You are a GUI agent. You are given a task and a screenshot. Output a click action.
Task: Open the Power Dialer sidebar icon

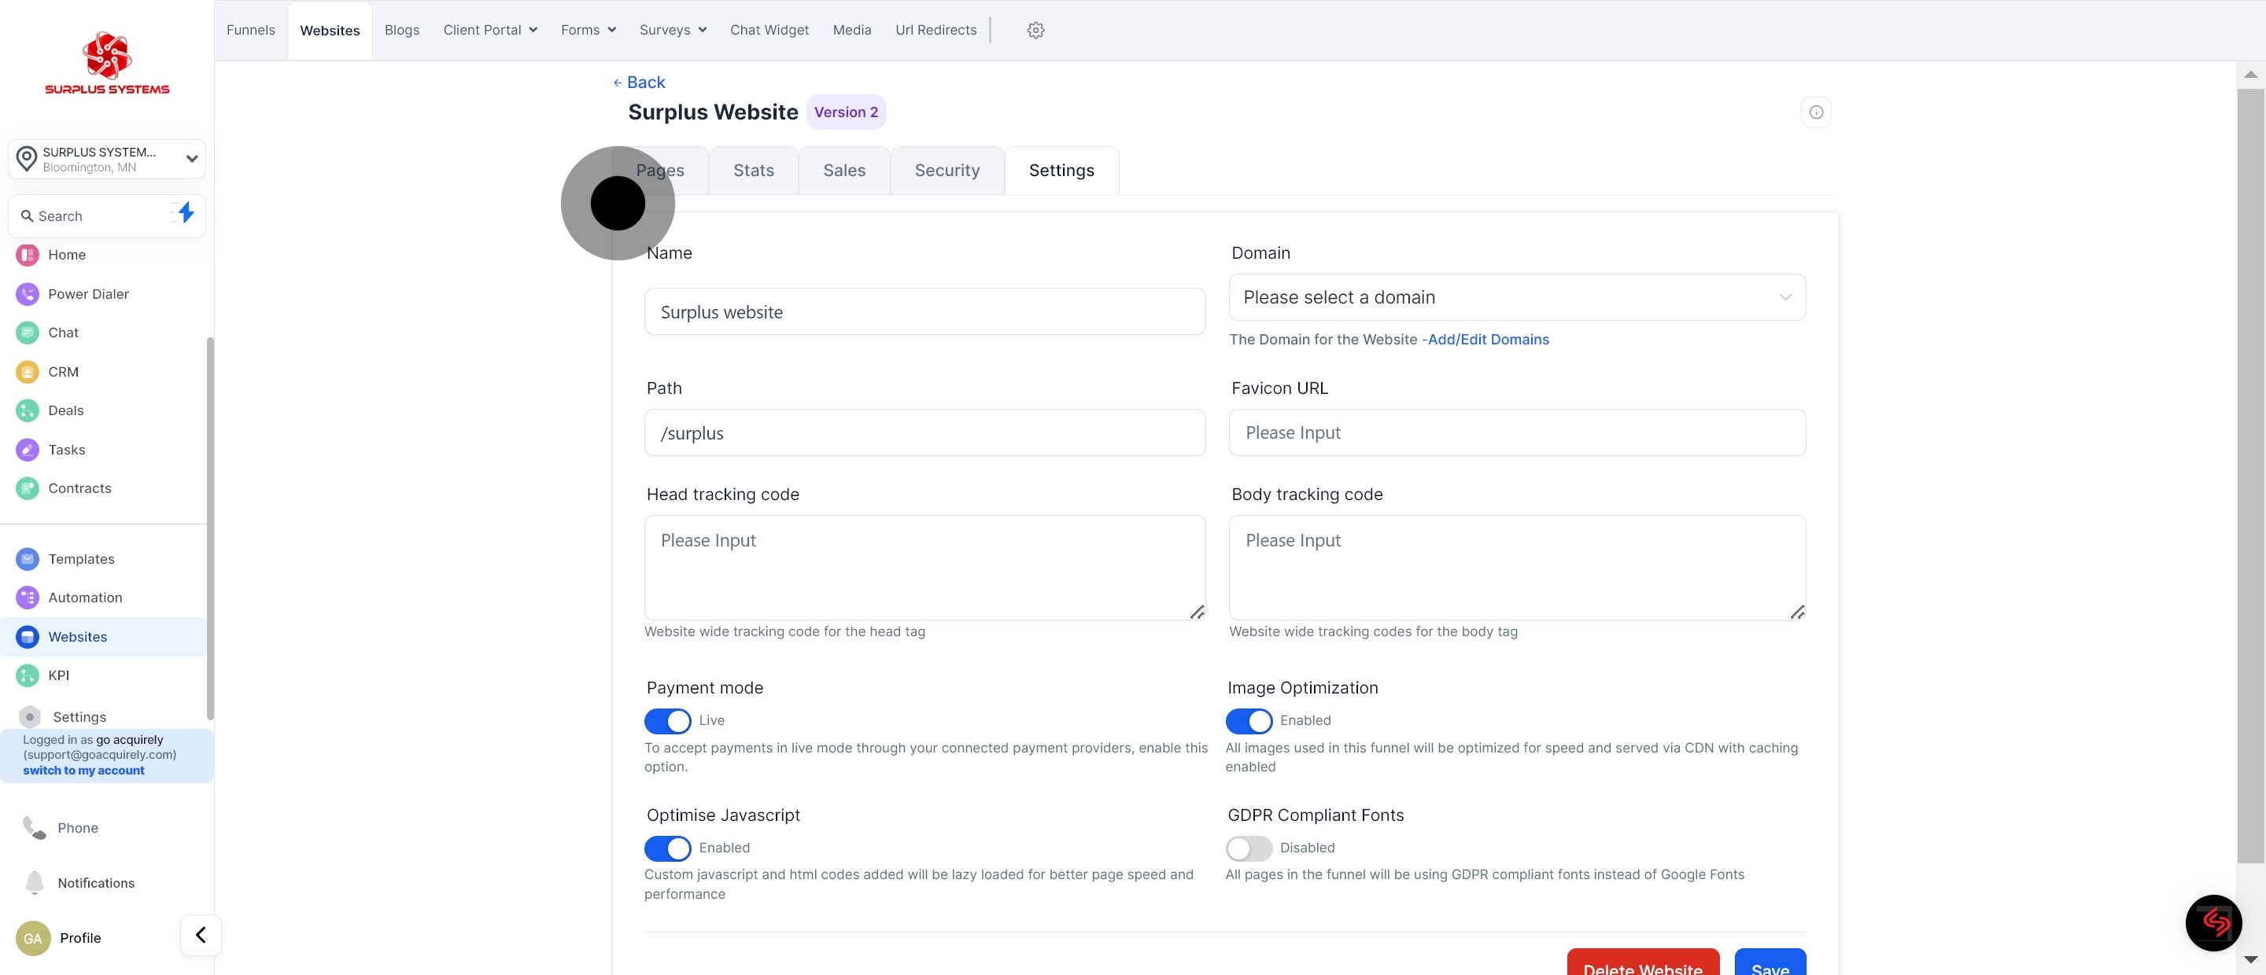point(28,293)
